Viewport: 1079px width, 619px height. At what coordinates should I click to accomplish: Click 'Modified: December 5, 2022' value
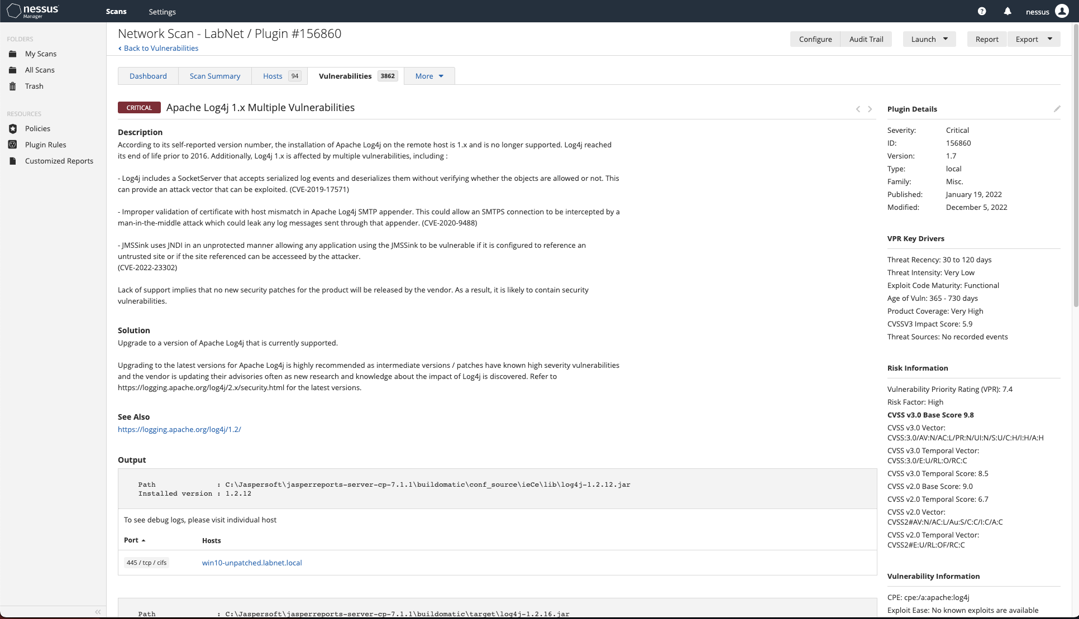click(x=977, y=207)
